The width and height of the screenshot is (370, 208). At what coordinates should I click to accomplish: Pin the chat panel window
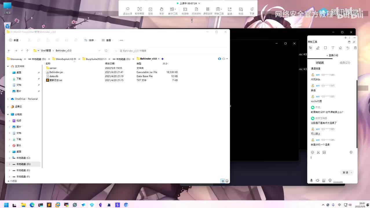345,38
